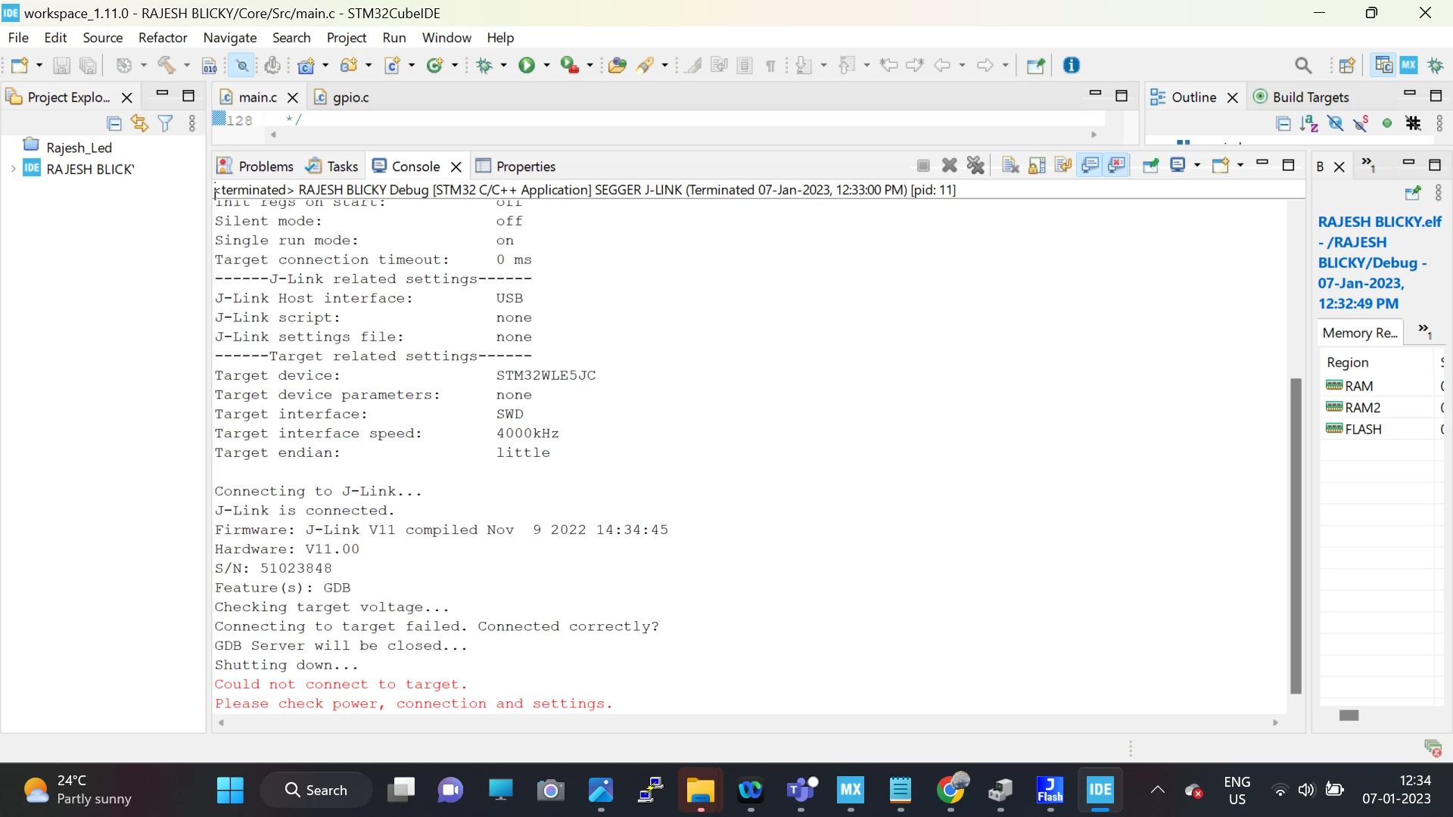Open the New file dropdown arrow
The width and height of the screenshot is (1453, 817).
39,66
